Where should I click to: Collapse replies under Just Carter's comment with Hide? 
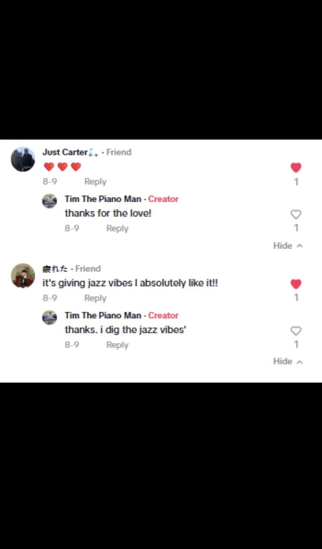click(288, 246)
